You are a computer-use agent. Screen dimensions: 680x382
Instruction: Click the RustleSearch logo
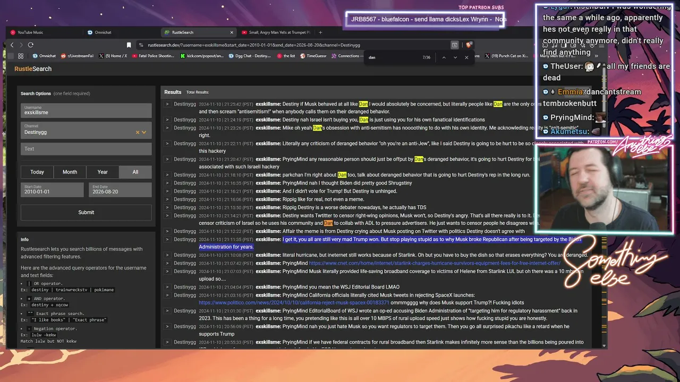coord(33,69)
